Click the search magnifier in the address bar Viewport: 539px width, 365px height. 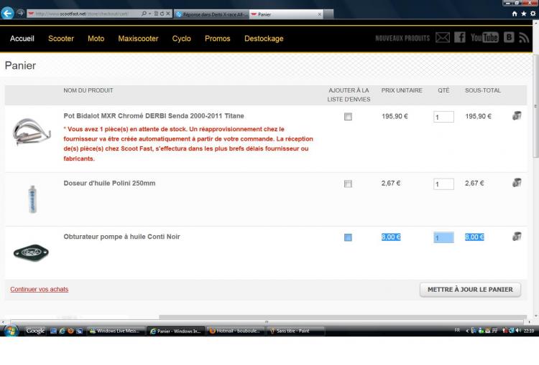tap(144, 14)
